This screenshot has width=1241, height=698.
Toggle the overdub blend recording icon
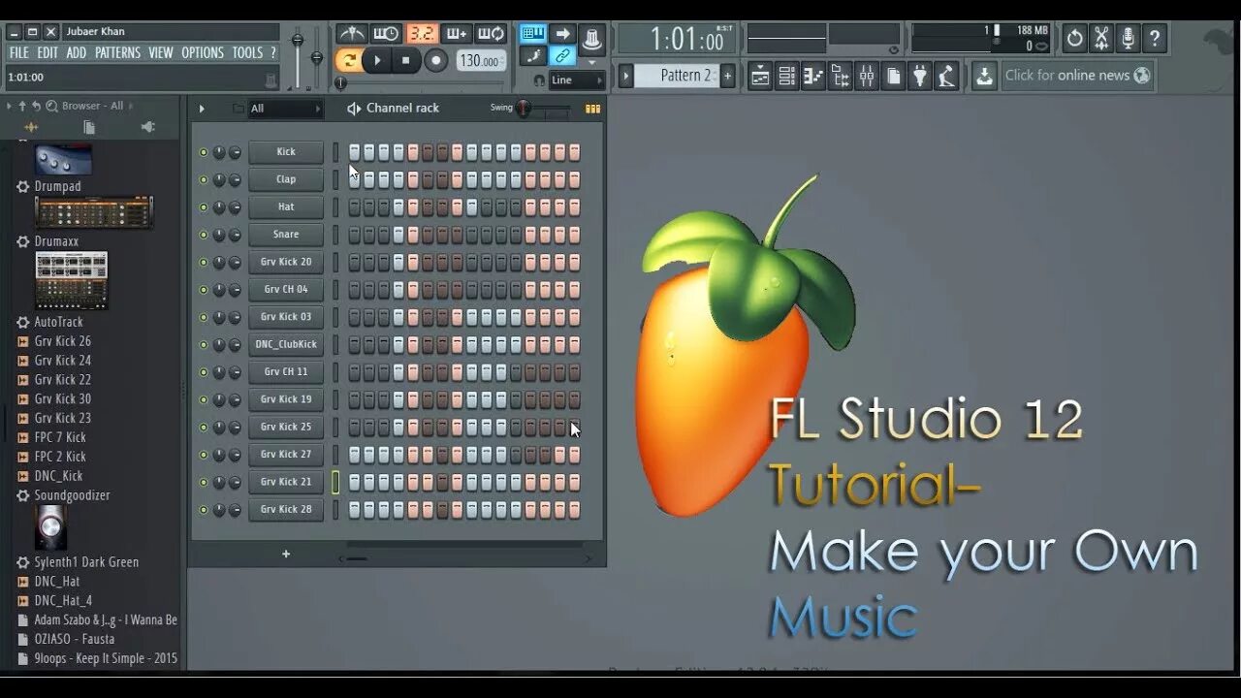pyautogui.click(x=456, y=34)
